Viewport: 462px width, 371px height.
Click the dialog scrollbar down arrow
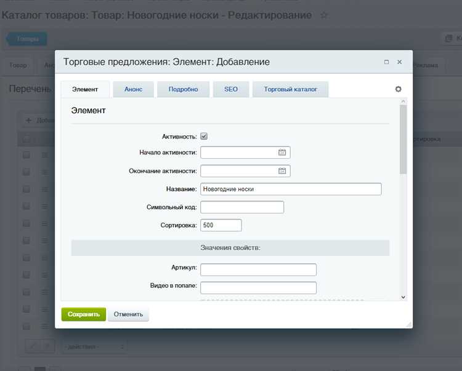403,297
